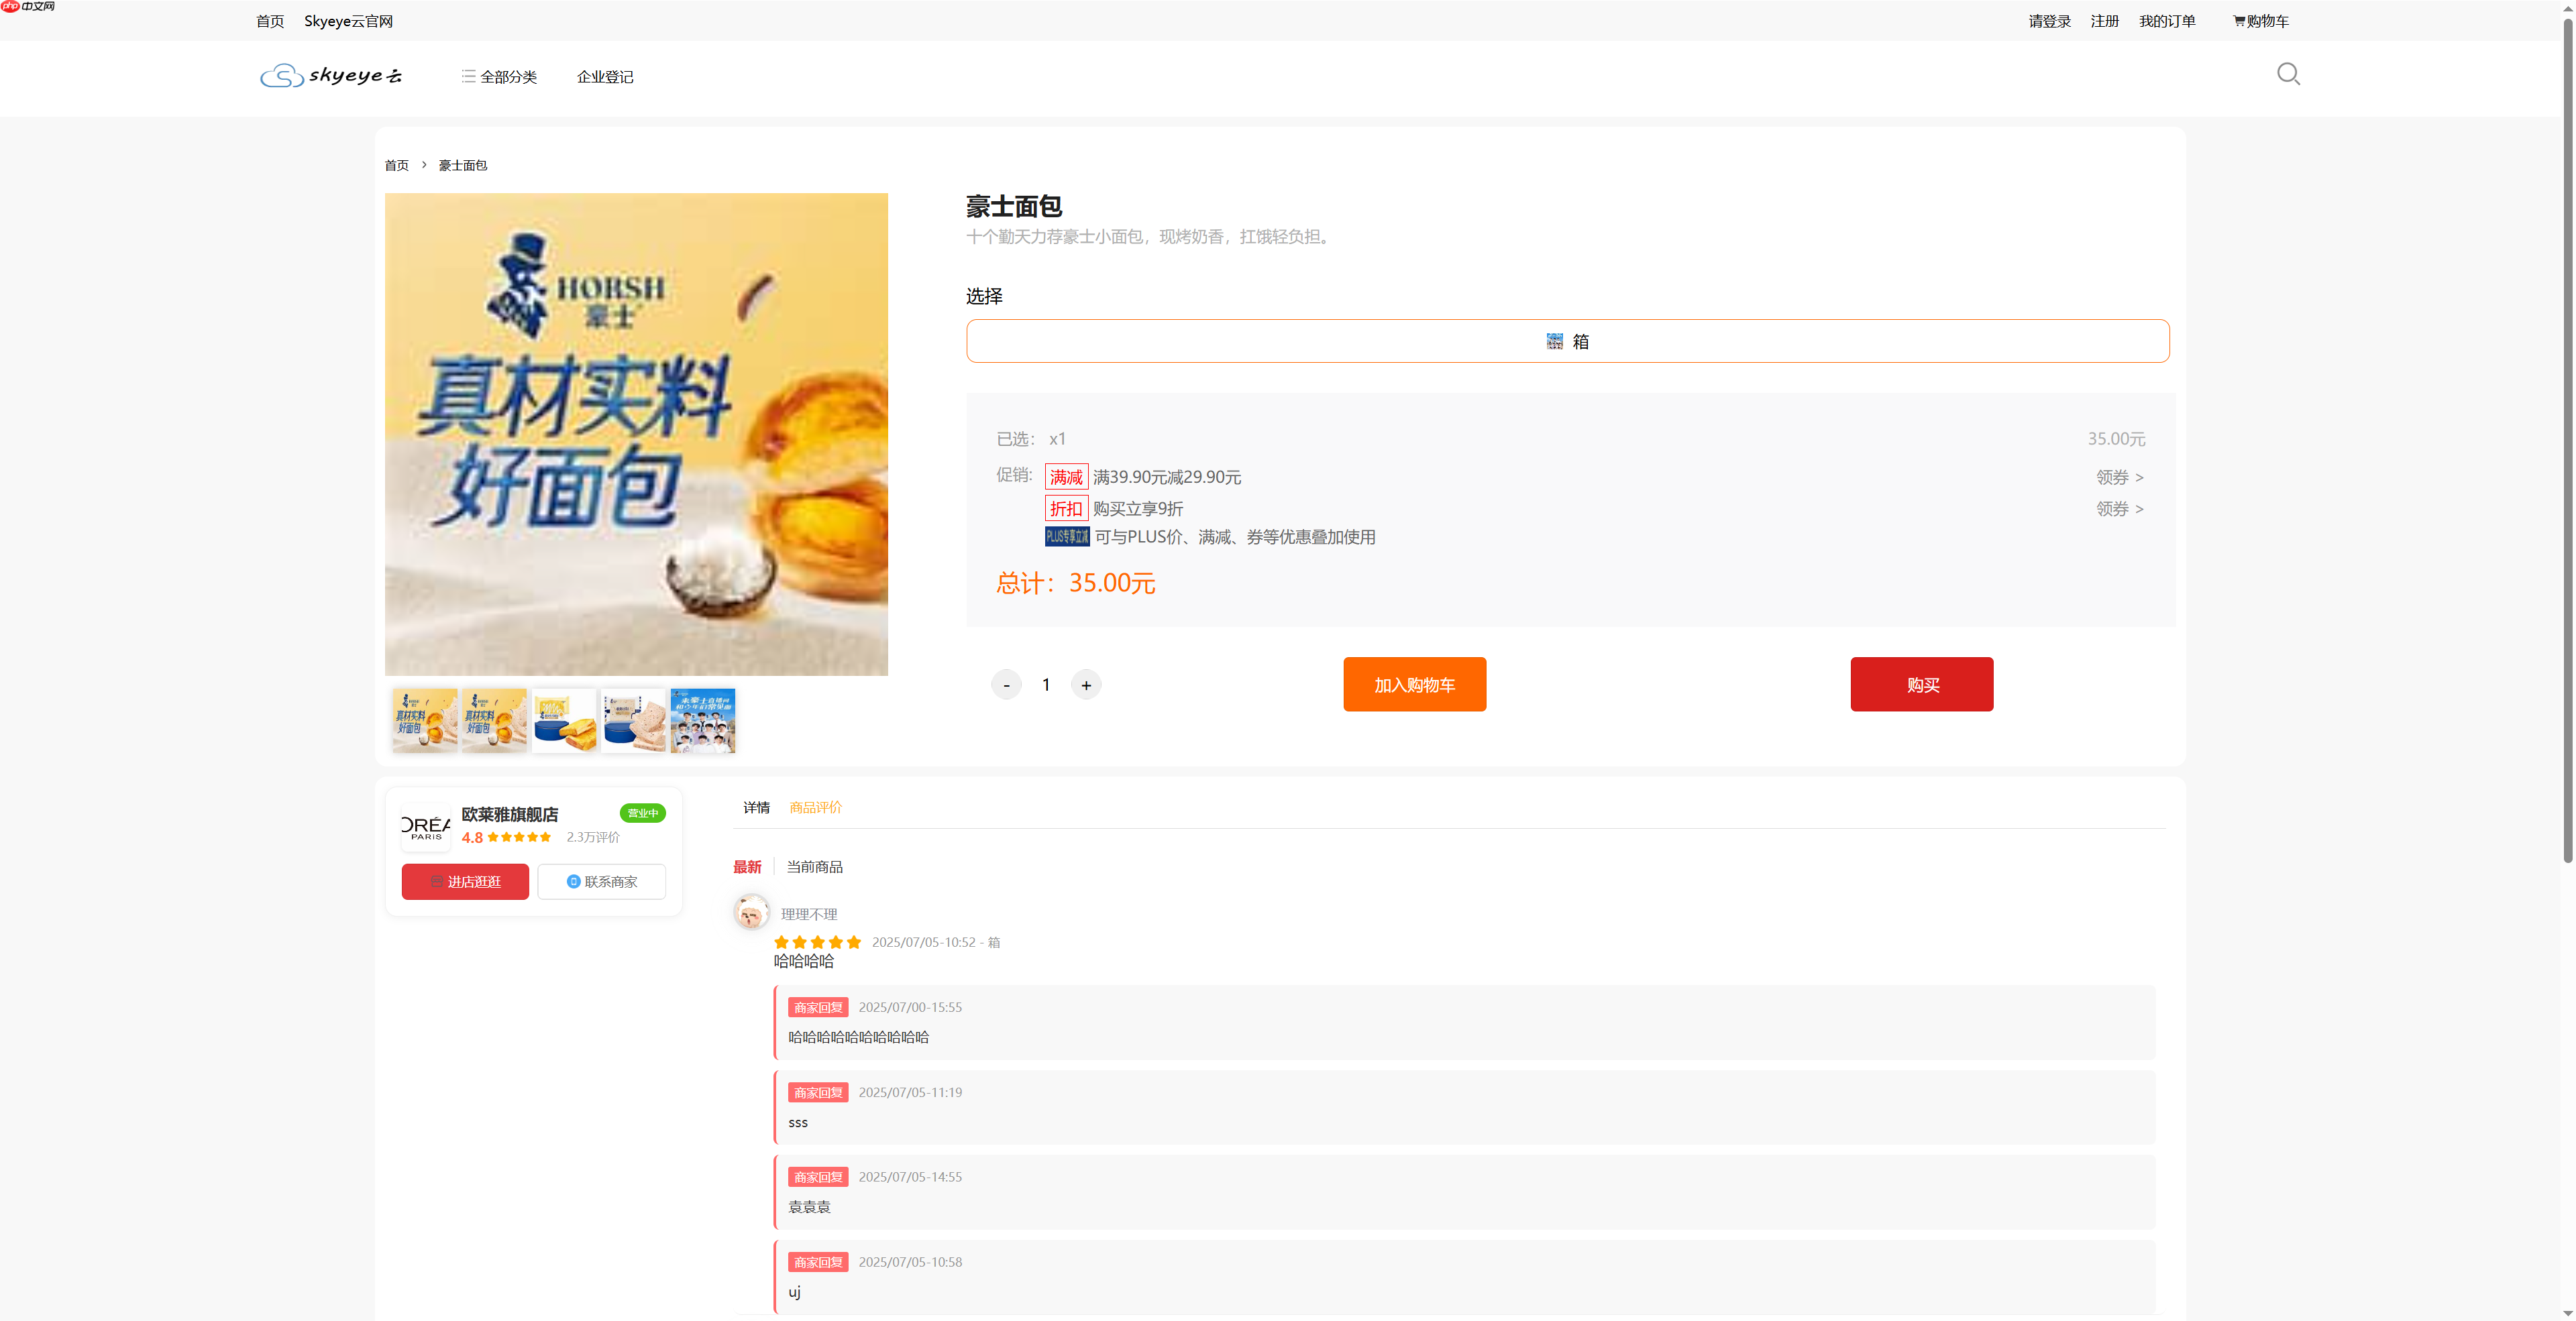The height and width of the screenshot is (1321, 2576).
Task: Click the 满减 promotion badge
Action: click(1065, 477)
